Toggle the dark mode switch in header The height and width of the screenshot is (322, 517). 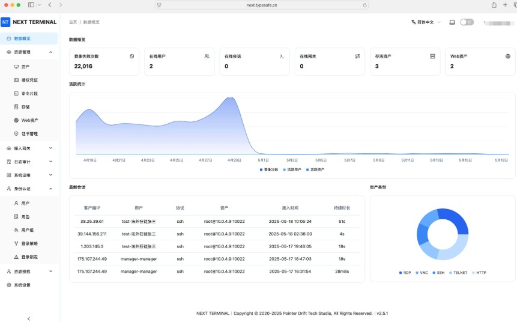coord(467,22)
